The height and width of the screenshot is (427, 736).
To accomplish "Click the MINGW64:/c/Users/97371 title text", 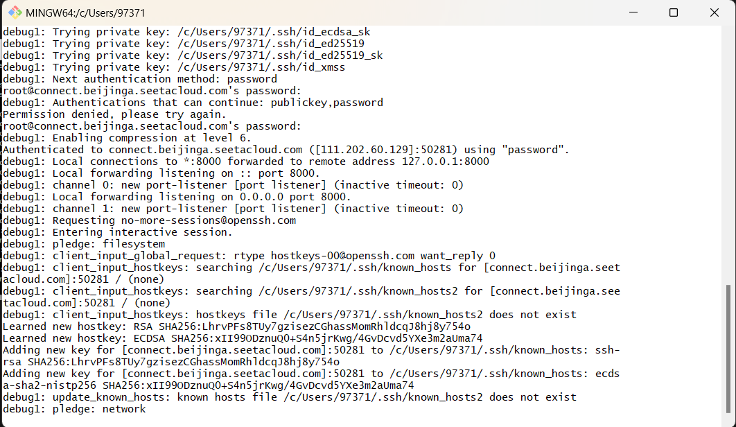I will point(85,13).
